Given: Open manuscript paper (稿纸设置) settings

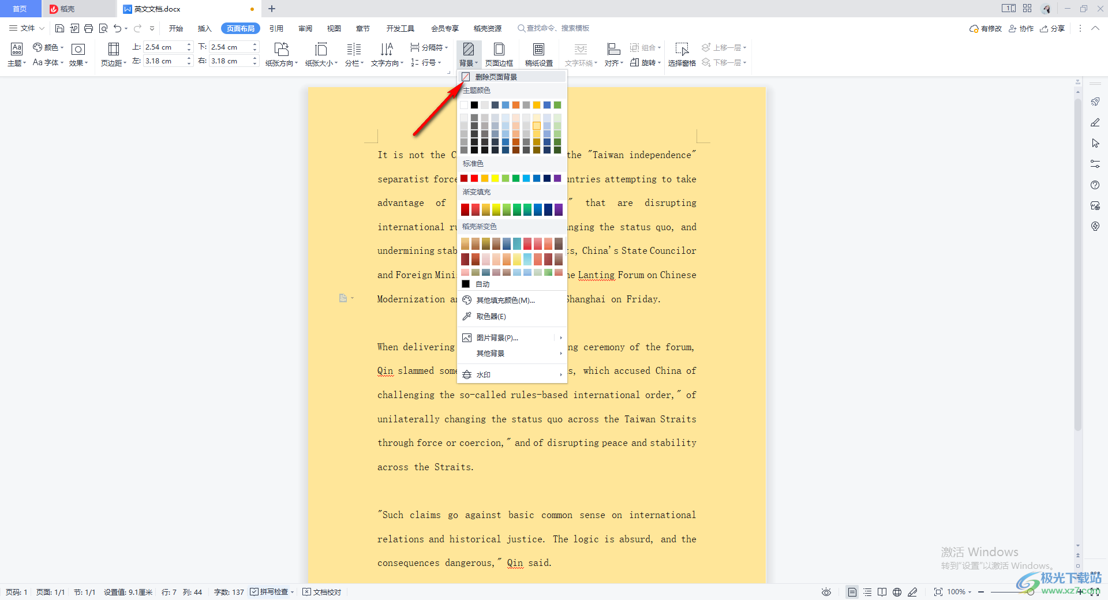Looking at the screenshot, I should [539, 54].
